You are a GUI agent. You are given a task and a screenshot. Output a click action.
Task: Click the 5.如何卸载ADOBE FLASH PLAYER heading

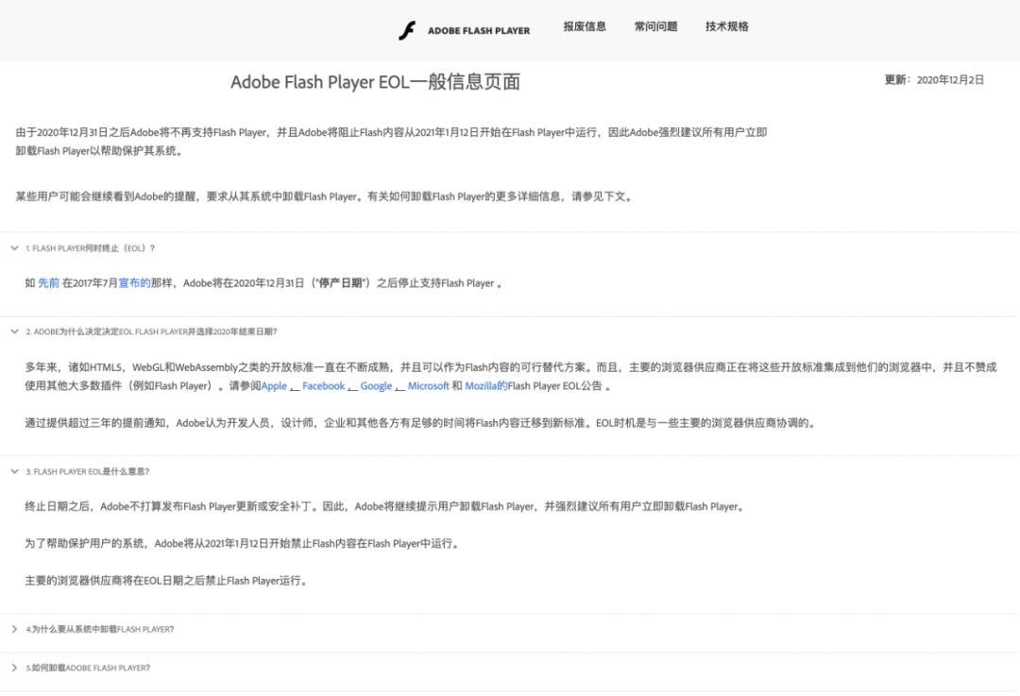88,668
